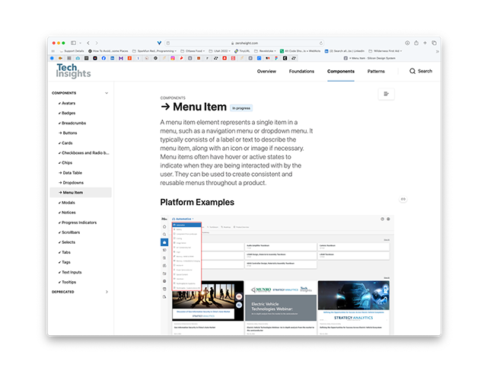The image size is (487, 381).
Task: Go back to the previous page
Action: 88,43
